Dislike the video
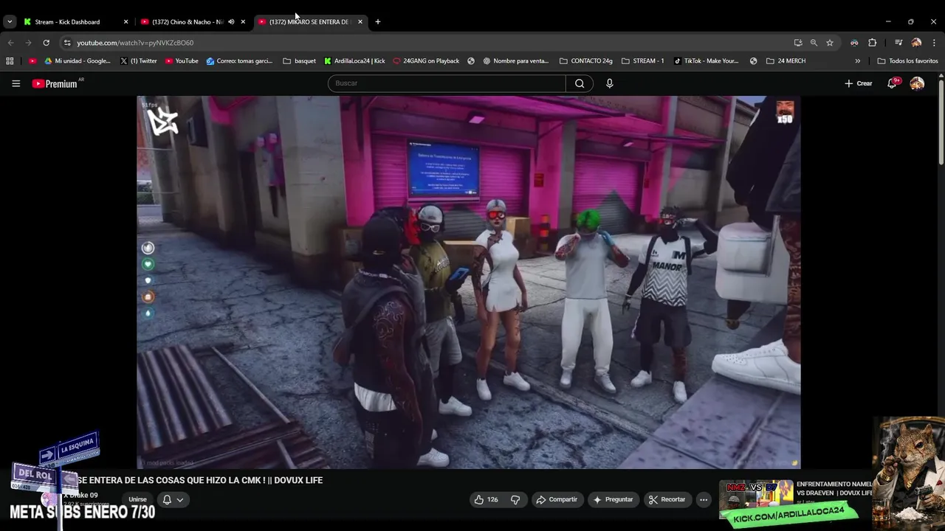 tap(515, 499)
